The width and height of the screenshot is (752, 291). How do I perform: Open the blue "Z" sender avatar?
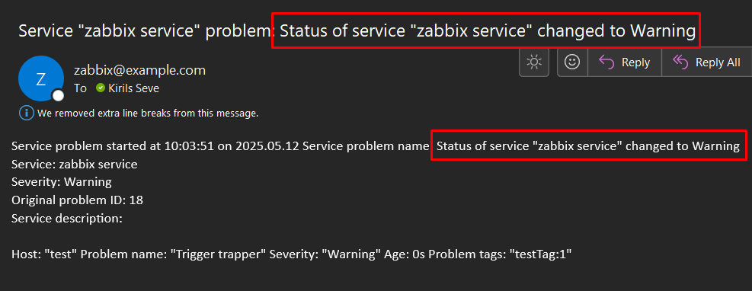pyautogui.click(x=41, y=78)
